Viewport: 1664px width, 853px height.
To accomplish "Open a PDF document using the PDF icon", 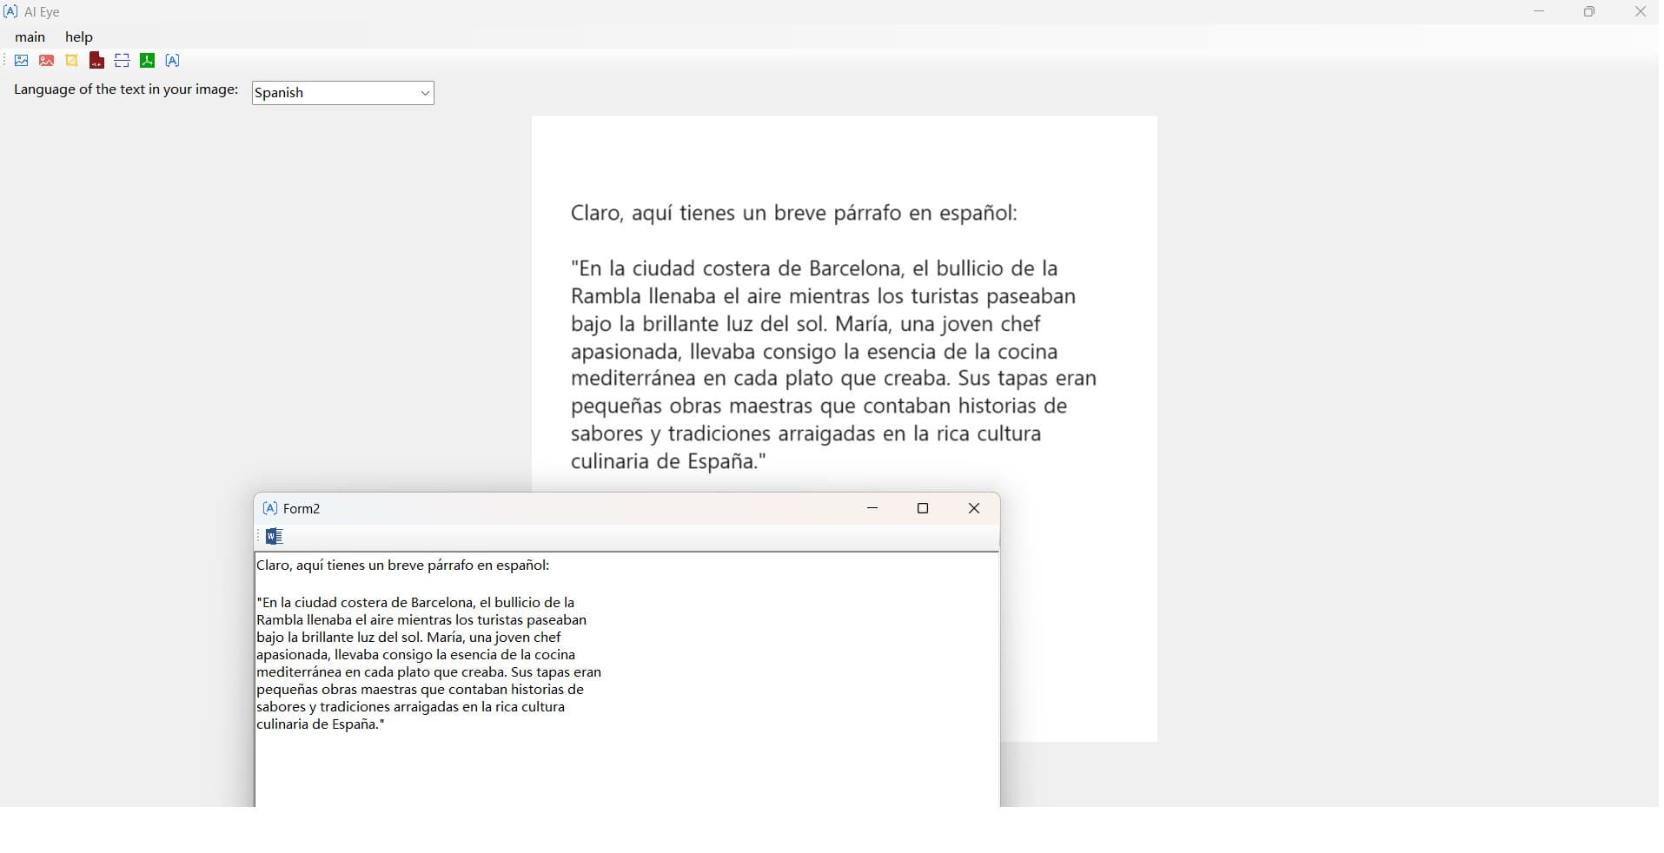I will tap(96, 61).
